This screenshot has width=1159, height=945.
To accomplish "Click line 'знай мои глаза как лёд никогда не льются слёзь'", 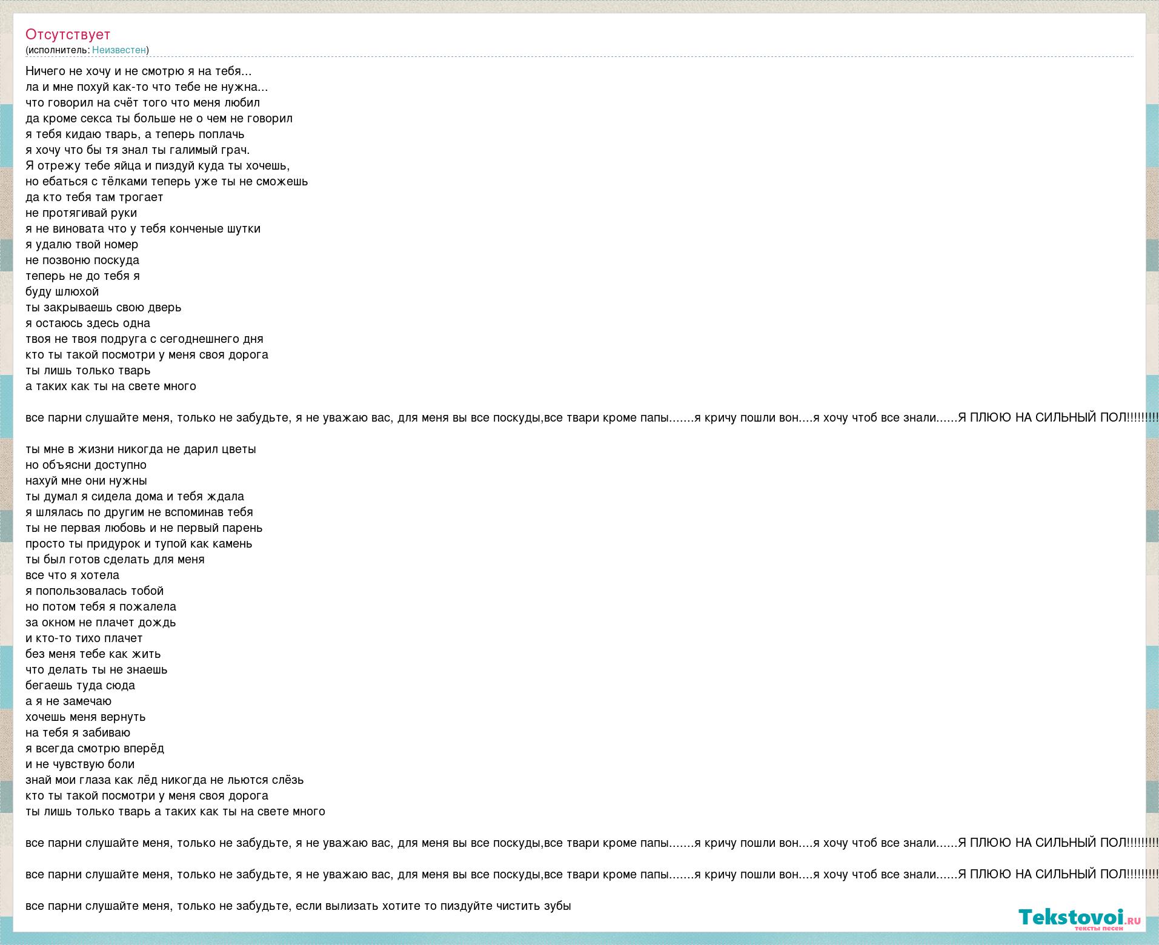I will 165,780.
